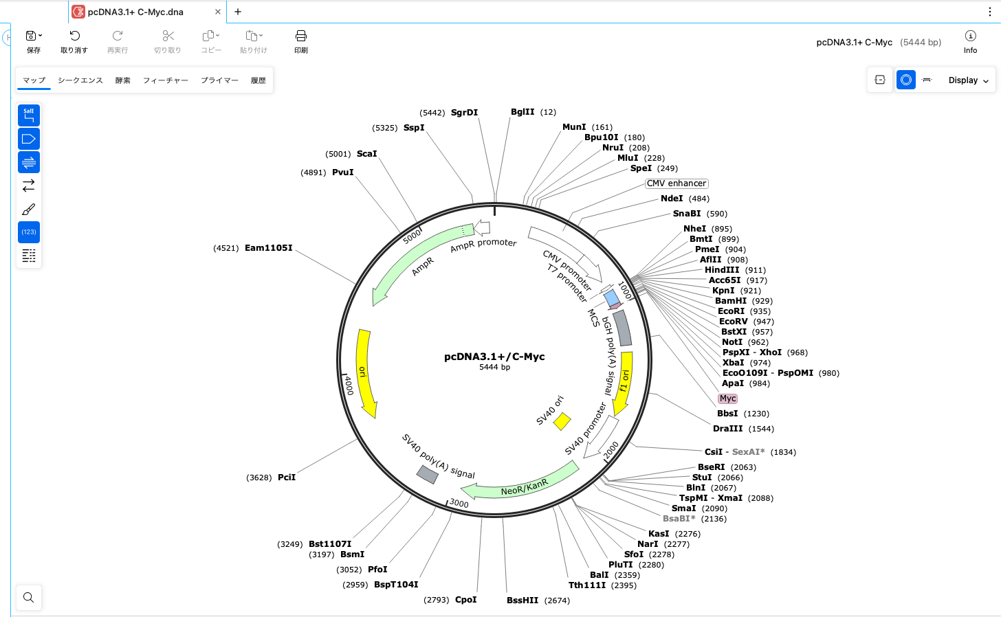
Task: Switch to linear map view
Action: [x=927, y=80]
